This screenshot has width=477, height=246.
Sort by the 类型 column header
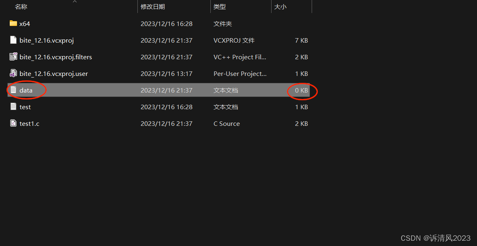click(220, 7)
